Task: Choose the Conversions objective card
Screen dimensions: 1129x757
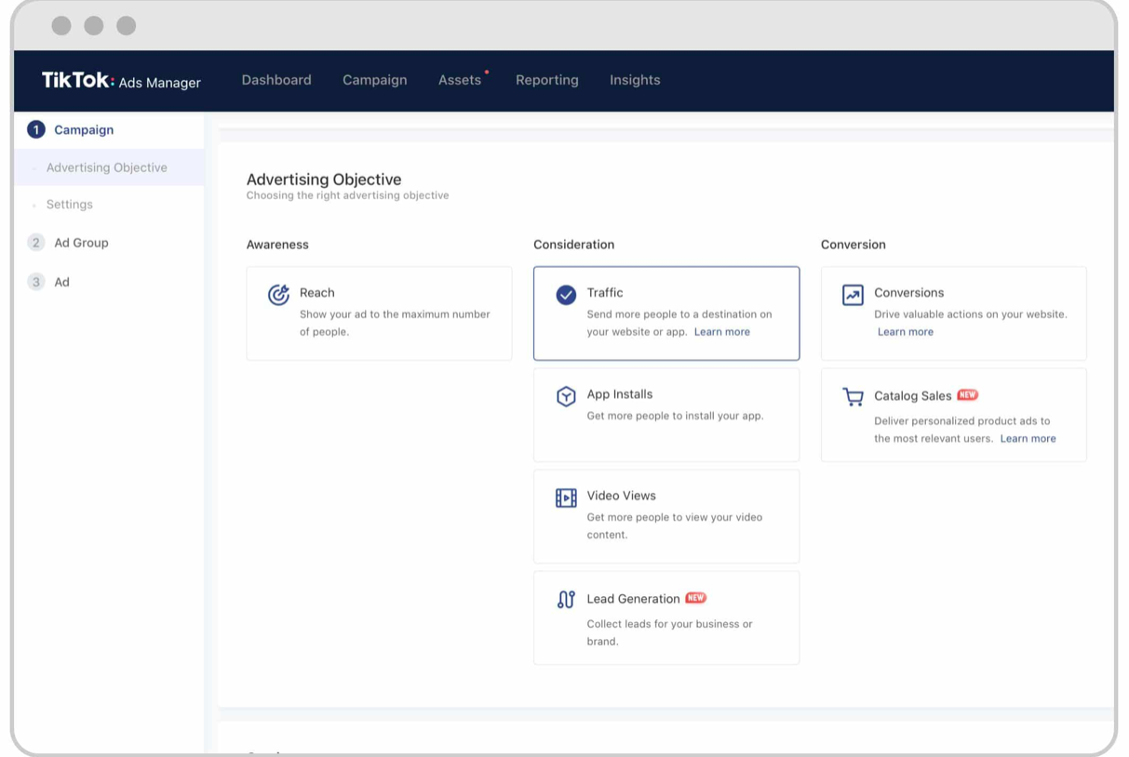Action: click(954, 313)
